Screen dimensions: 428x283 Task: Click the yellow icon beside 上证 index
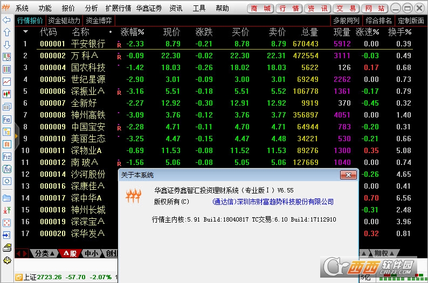(x=19, y=277)
